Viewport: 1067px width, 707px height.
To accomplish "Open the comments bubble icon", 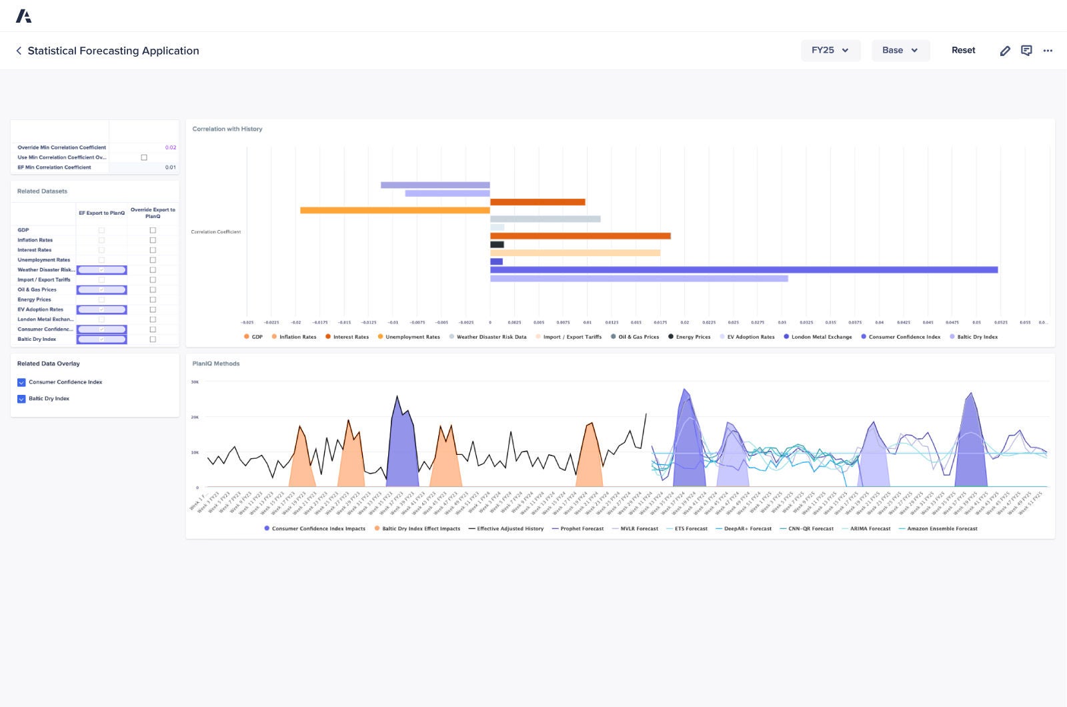I will pos(1026,51).
